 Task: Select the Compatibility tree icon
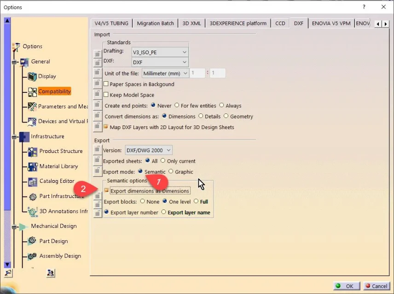32,91
